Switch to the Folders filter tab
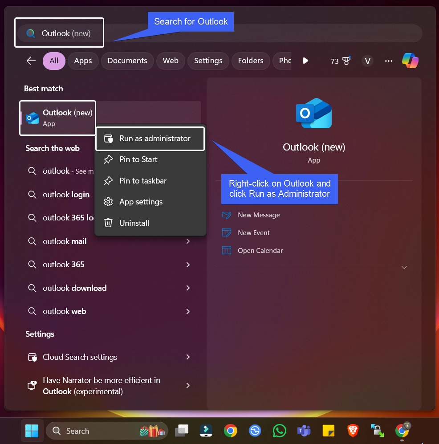The width and height of the screenshot is (439, 444). coord(251,61)
